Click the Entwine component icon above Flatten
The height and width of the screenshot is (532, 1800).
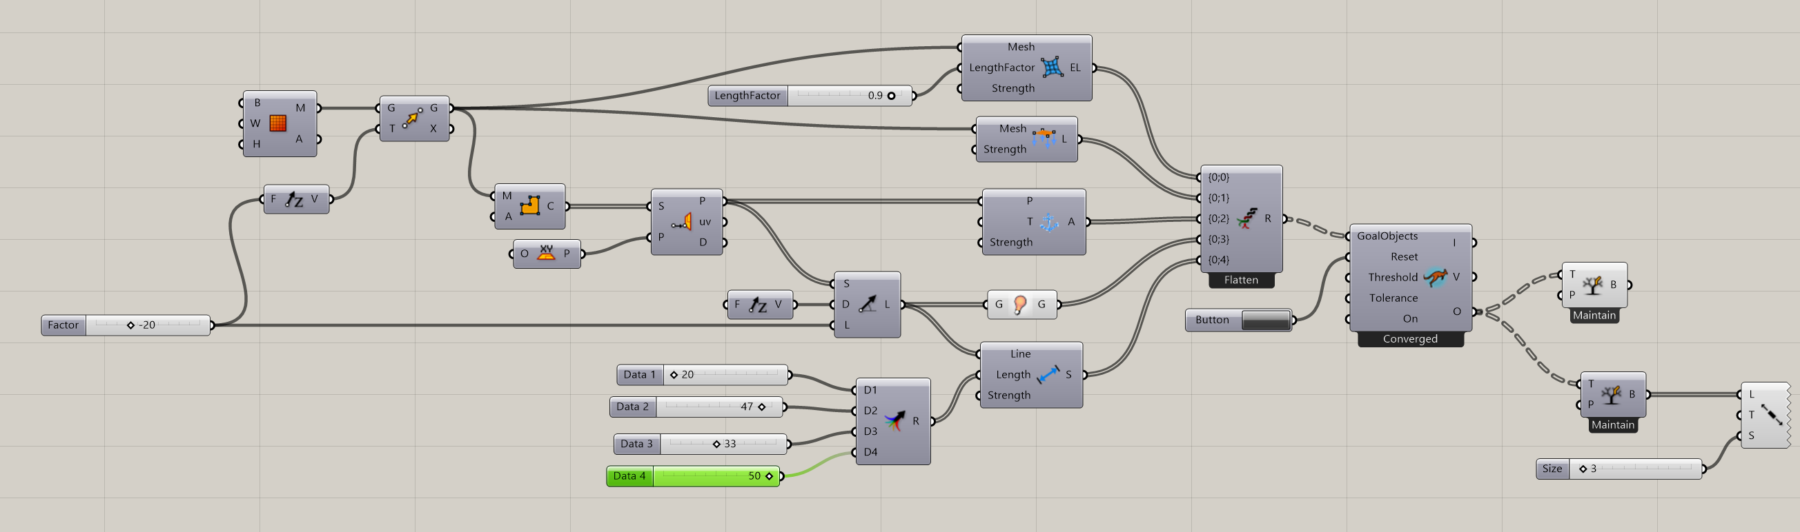(1247, 218)
